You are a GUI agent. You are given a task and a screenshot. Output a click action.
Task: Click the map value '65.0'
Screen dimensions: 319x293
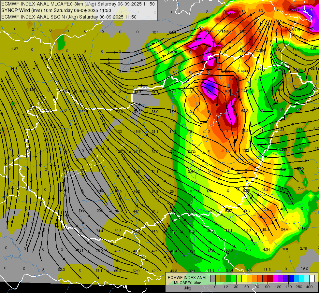pyautogui.click(x=117, y=271)
